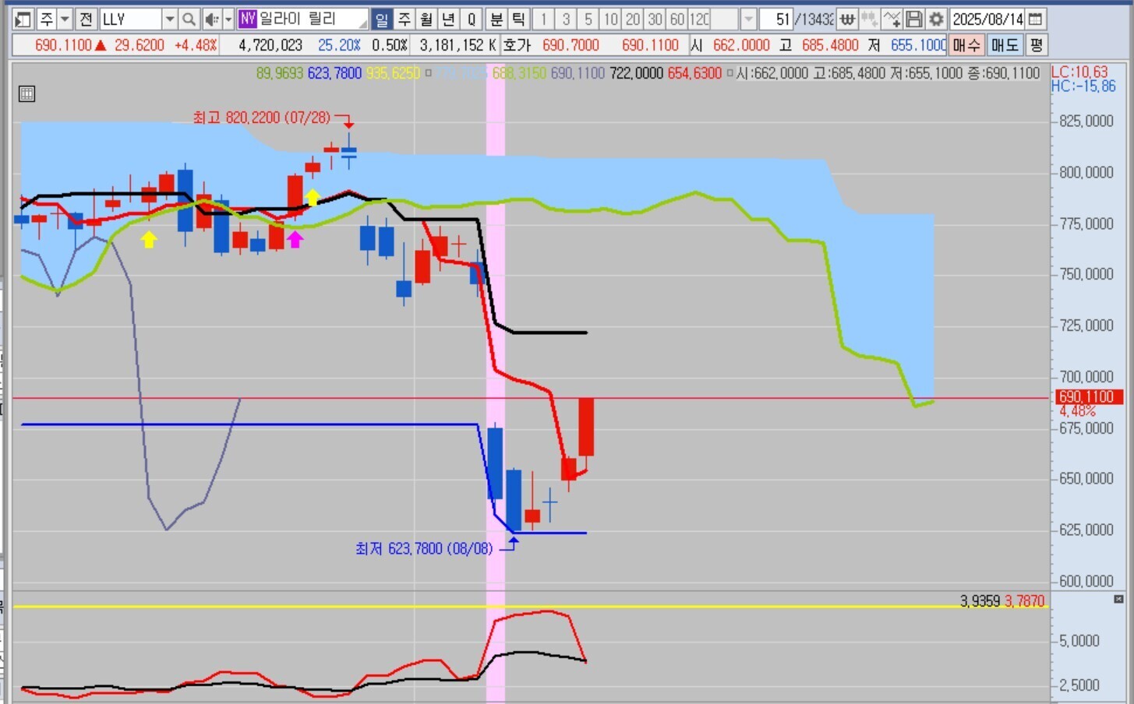Viewport: 1134px width, 704px height.
Task: Click the 최고 820.2200 (07/28) high label
Action: 262,118
